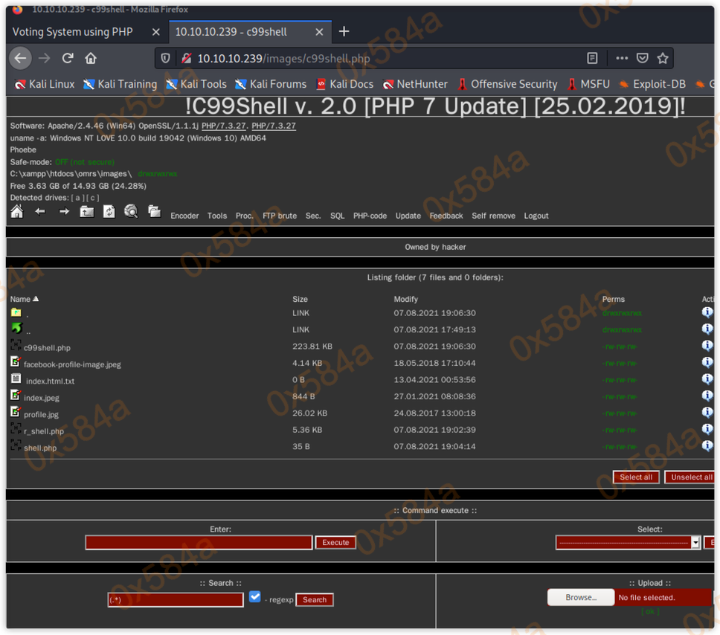Click the info icon for c99shell.php
Image resolution: width=720 pixels, height=635 pixels.
707,346
